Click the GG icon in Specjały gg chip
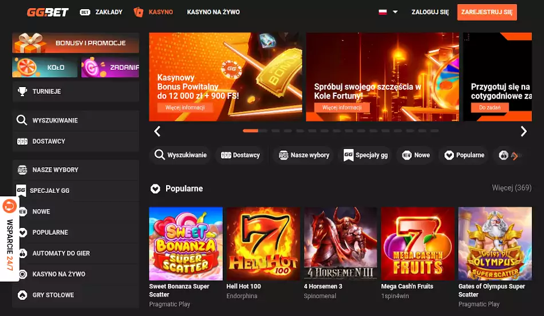The width and height of the screenshot is (544, 316). (x=348, y=155)
